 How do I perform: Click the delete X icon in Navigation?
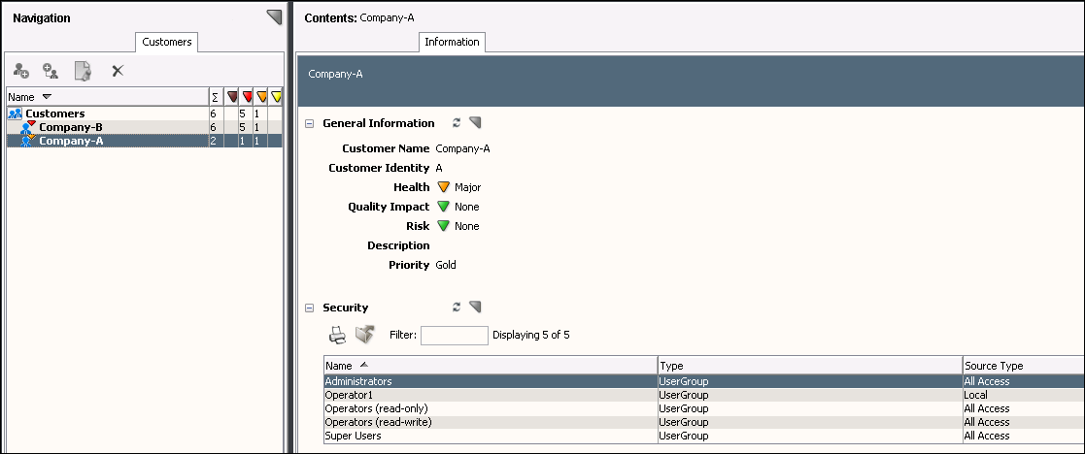pos(118,71)
